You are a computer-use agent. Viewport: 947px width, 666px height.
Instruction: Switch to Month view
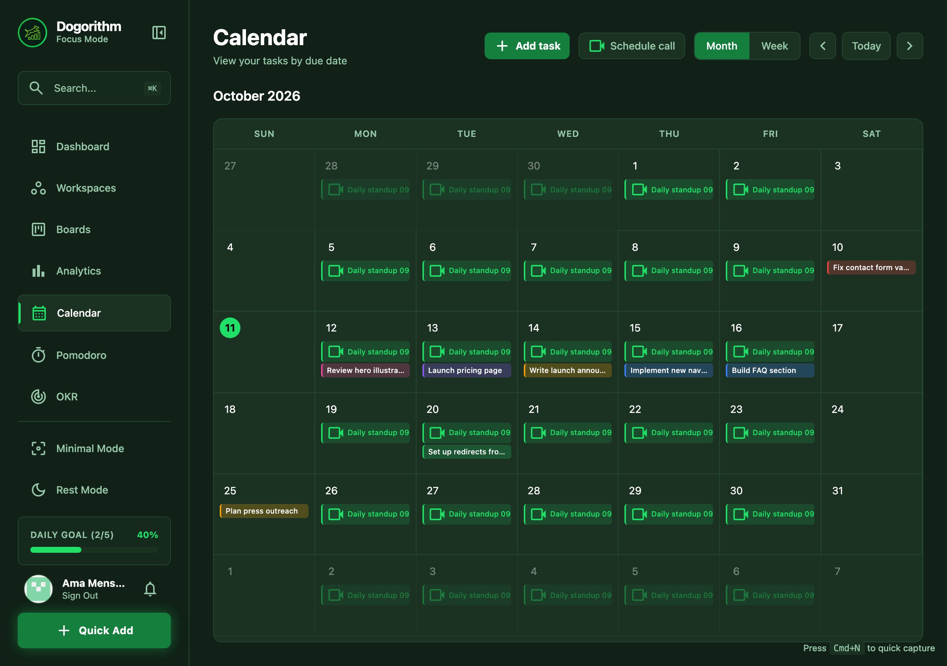point(721,46)
